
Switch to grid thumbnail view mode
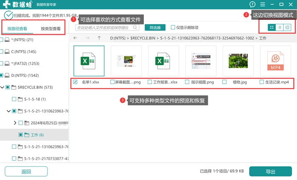272,28
